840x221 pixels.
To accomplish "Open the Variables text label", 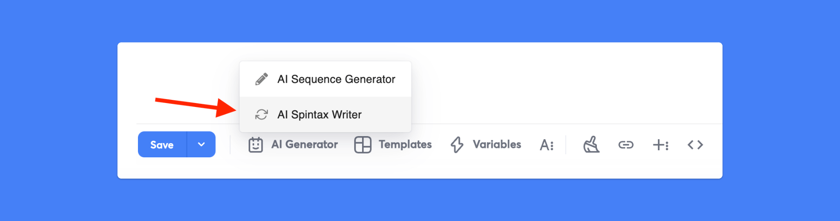I will point(497,145).
